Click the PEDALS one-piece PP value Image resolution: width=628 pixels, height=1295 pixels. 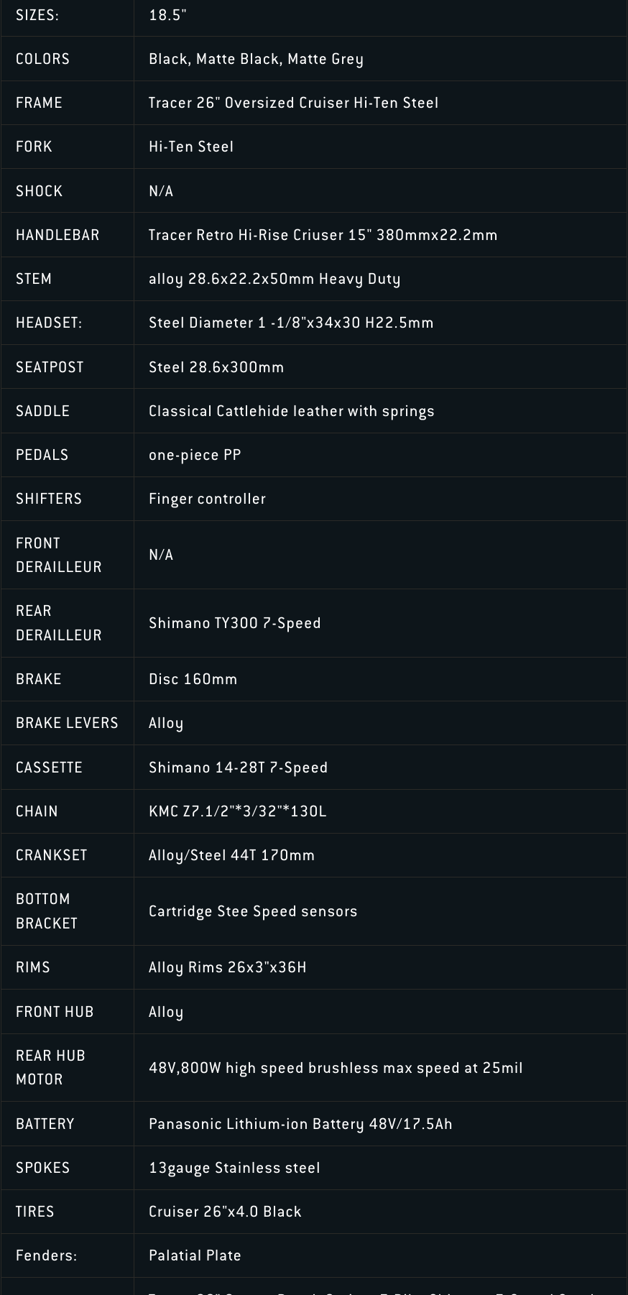coord(195,455)
